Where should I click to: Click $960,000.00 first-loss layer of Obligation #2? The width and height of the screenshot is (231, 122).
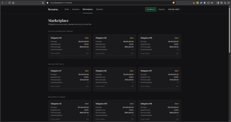tap(84, 113)
